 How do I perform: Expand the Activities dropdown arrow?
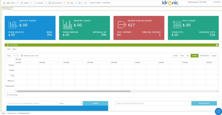[x=31, y=3]
